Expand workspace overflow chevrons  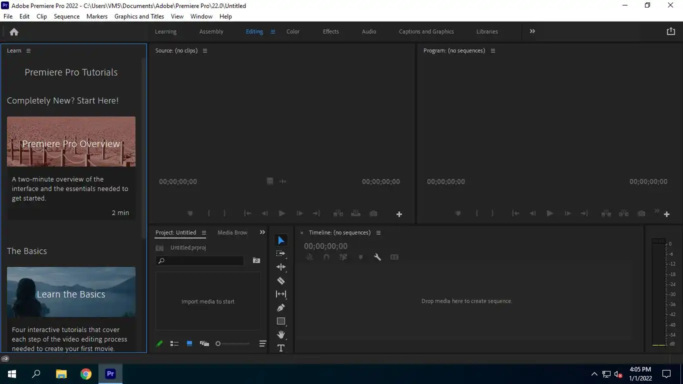click(x=532, y=31)
